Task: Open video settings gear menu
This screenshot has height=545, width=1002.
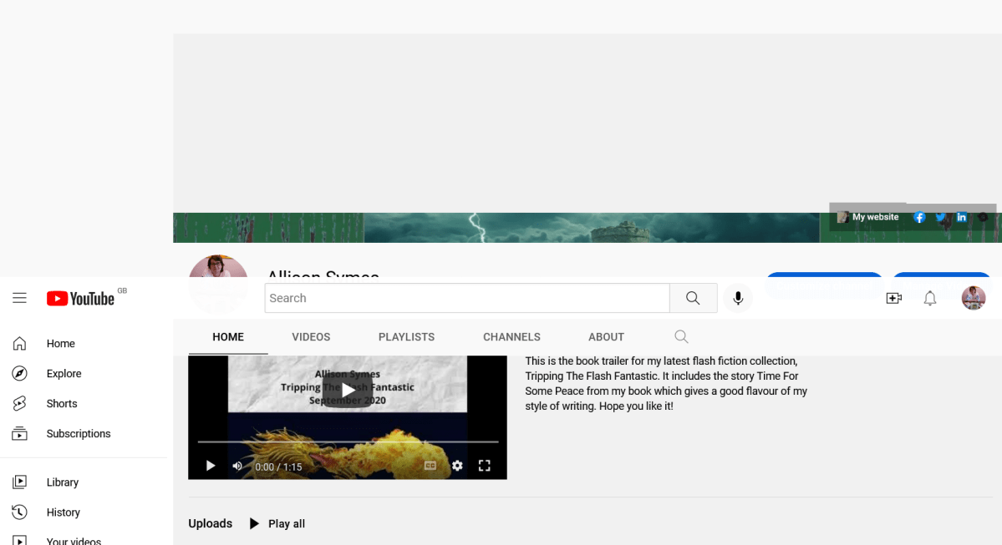Action: point(457,466)
